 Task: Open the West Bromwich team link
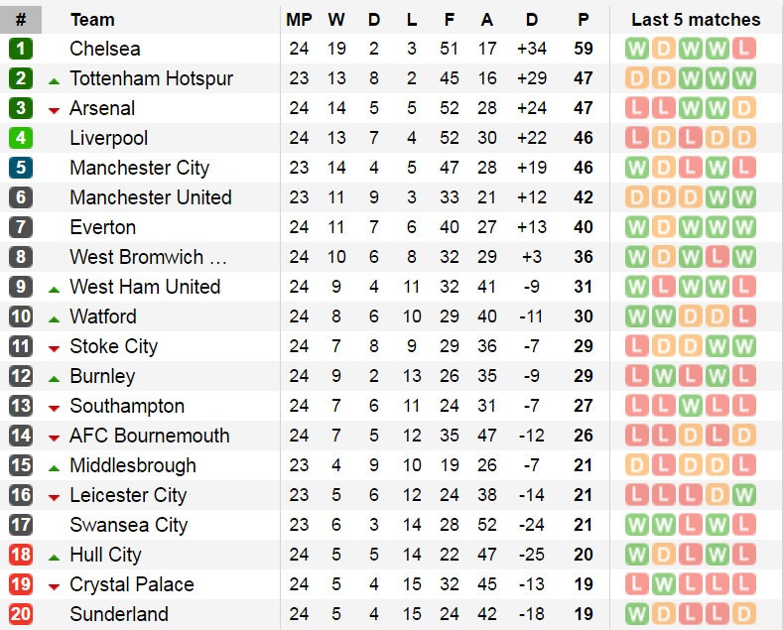click(x=149, y=257)
